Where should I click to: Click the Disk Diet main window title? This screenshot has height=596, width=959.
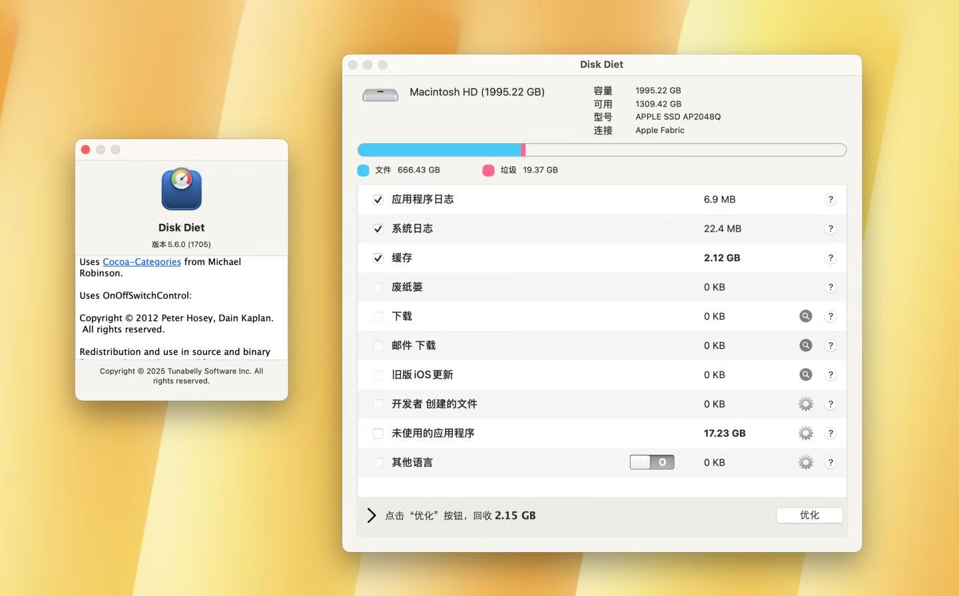click(x=601, y=65)
